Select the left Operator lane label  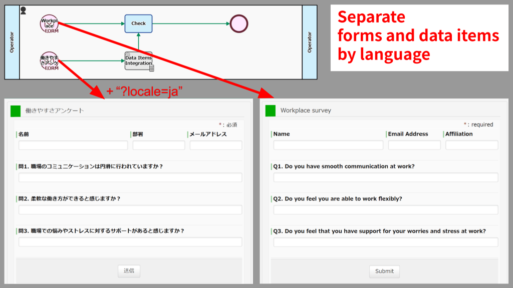[11, 41]
